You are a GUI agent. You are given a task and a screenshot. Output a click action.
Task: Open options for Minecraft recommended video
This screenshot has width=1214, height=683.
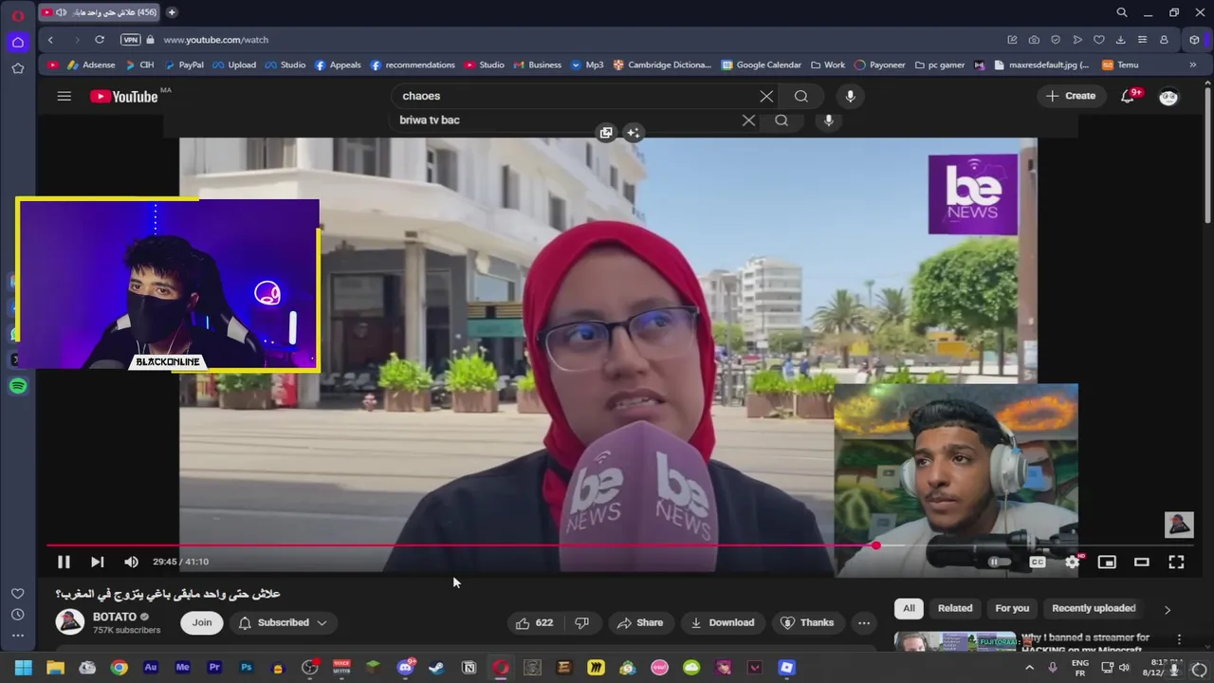(x=1179, y=639)
